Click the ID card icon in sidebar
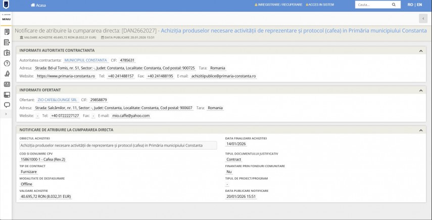 point(7,84)
